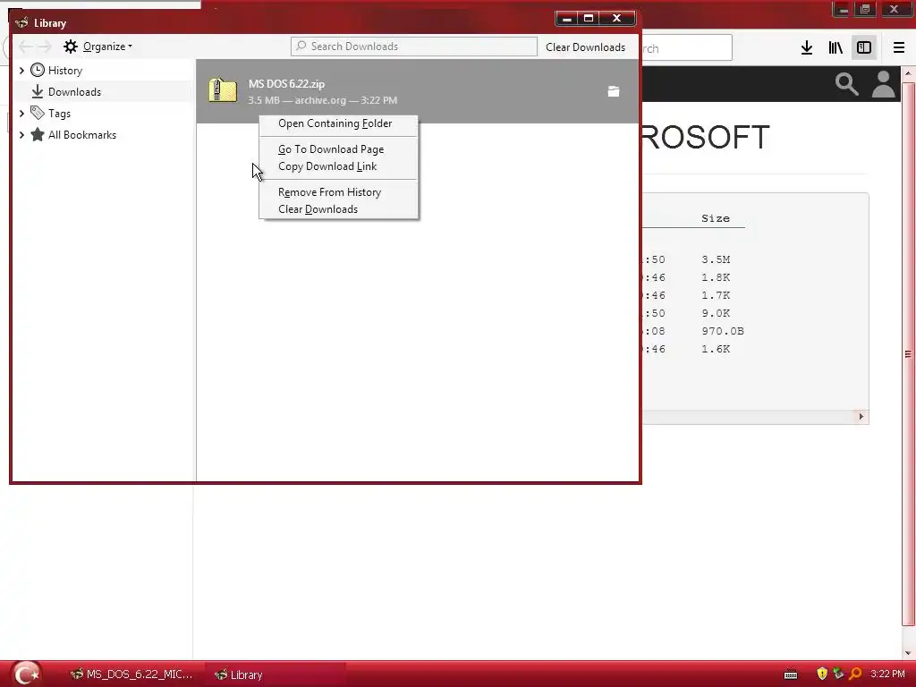Go back with the Library back arrow
916x687 pixels.
(x=25, y=47)
